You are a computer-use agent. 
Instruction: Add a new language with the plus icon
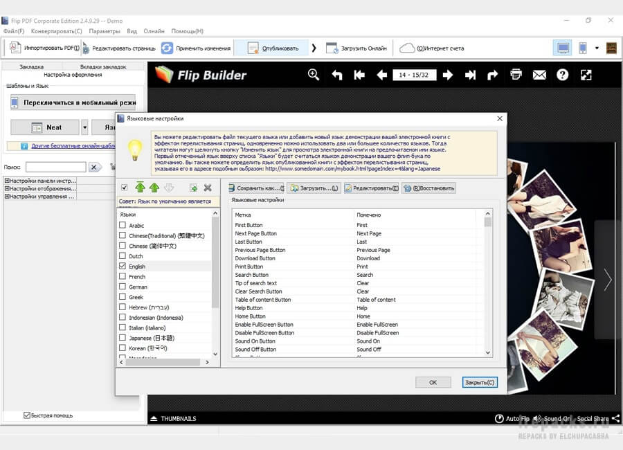194,188
